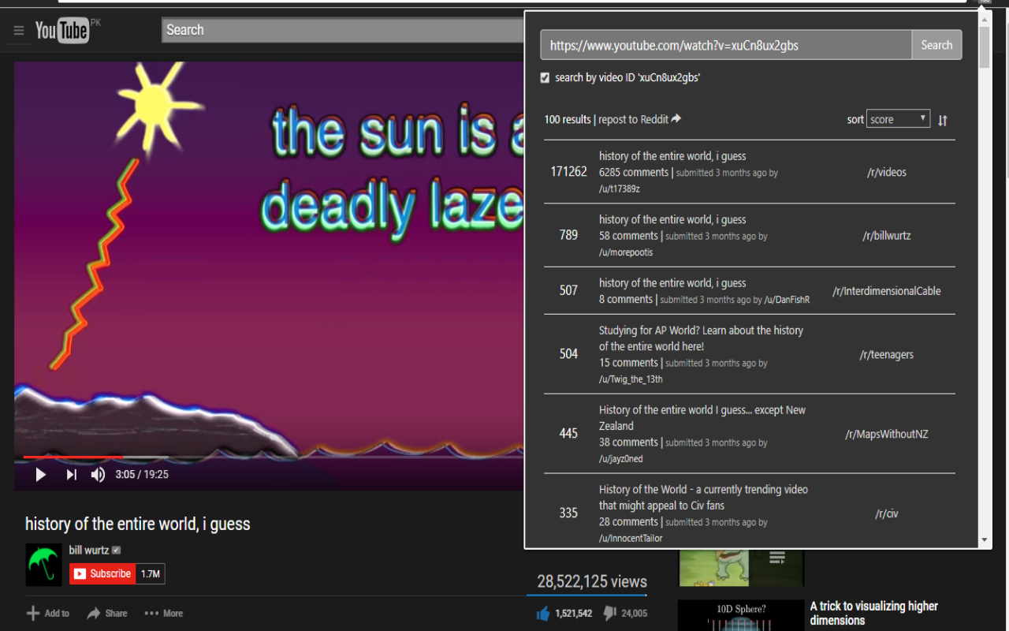Open /r/MapsWithoutNZ subreddit link
The image size is (1009, 631).
click(887, 434)
